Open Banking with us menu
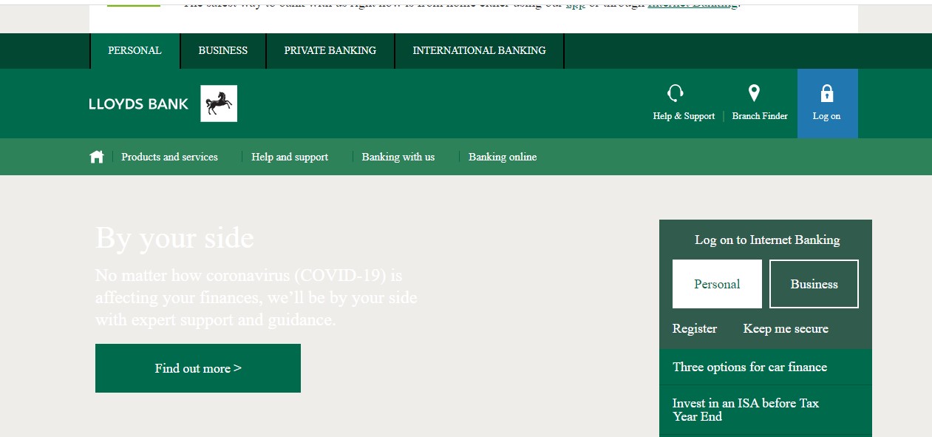Screen dimensions: 932x437 coord(398,157)
